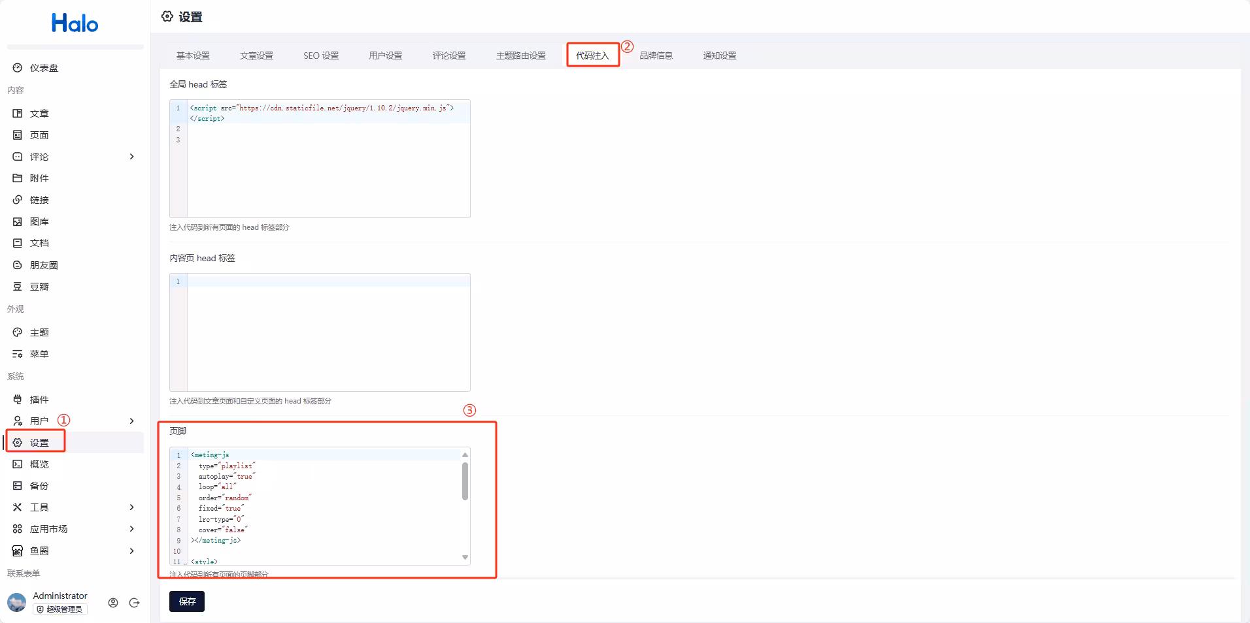Click the 文档 docs icon
The height and width of the screenshot is (623, 1250).
click(x=18, y=243)
